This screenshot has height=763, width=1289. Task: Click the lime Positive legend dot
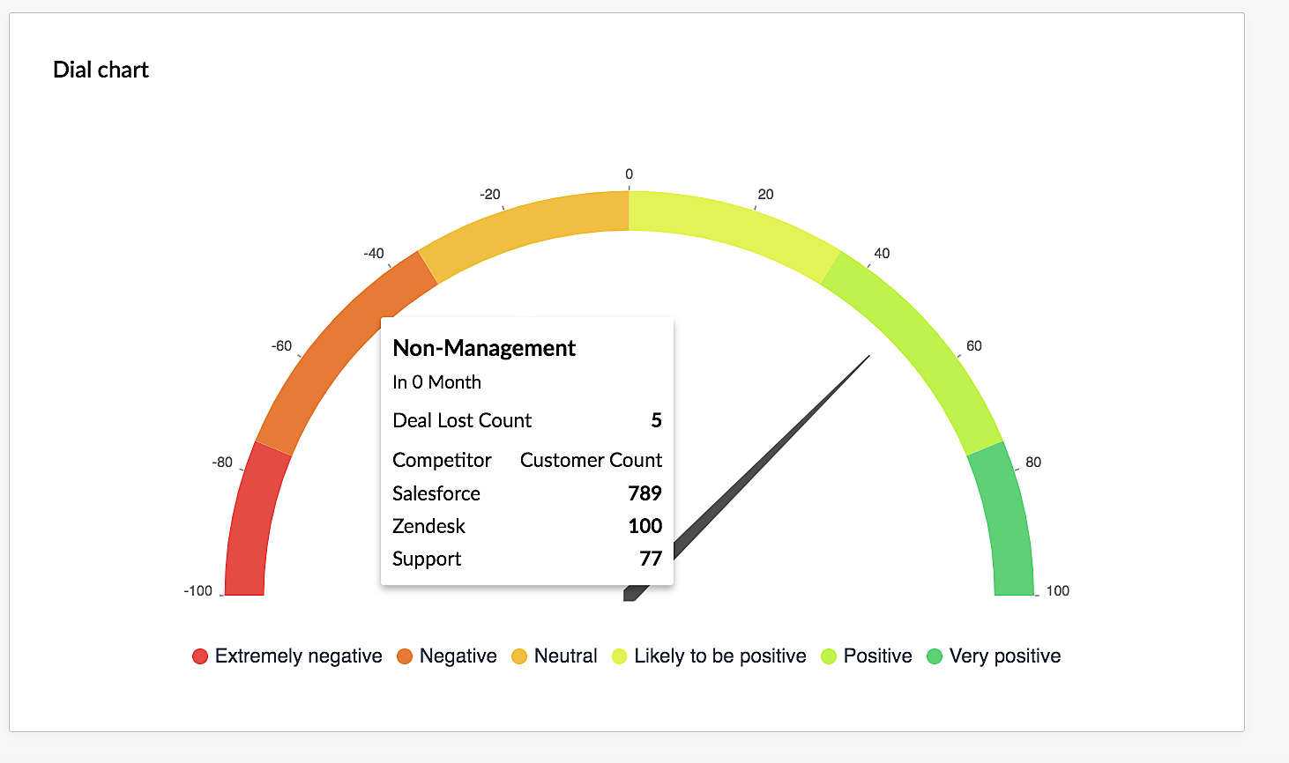coord(829,656)
